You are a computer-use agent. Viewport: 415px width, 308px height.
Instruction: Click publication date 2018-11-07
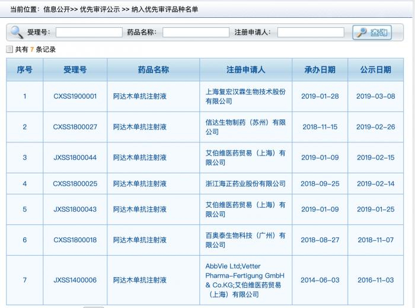pyautogui.click(x=375, y=240)
